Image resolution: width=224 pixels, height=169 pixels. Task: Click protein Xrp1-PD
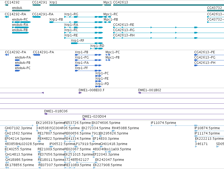coord(102,84)
